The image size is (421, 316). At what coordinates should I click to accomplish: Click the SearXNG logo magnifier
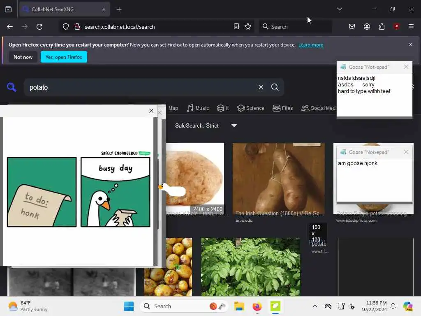coord(12,87)
